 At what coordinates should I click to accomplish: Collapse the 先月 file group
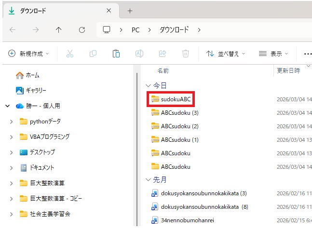(x=148, y=180)
